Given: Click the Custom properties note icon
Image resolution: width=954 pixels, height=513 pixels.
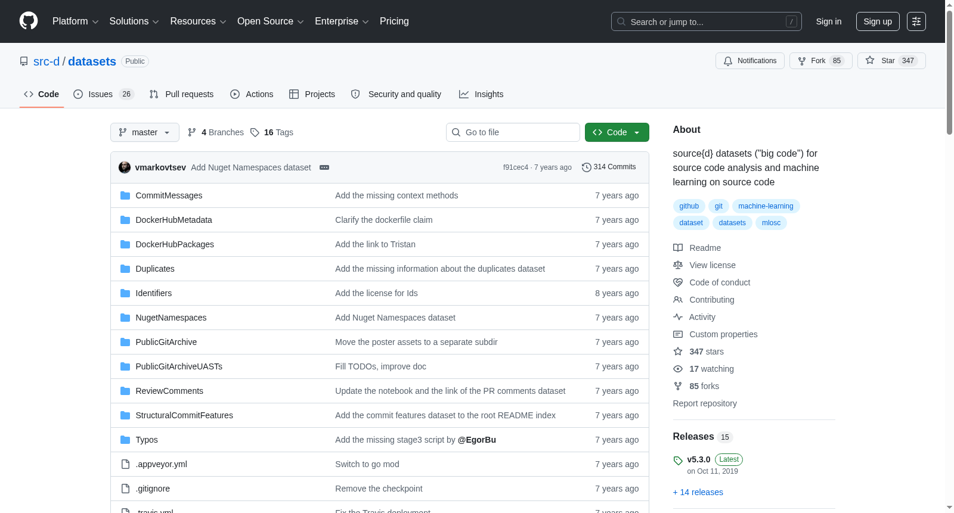Looking at the screenshot, I should point(678,334).
